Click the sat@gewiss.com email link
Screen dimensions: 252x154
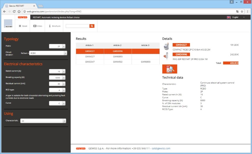click(161, 148)
